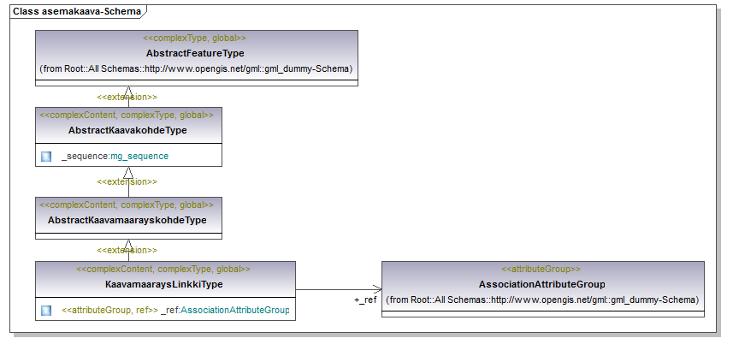Viewport: 739px width, 350px height.
Task: Click the AbstractKaavamaarayskohdeType class name
Action: [127, 220]
